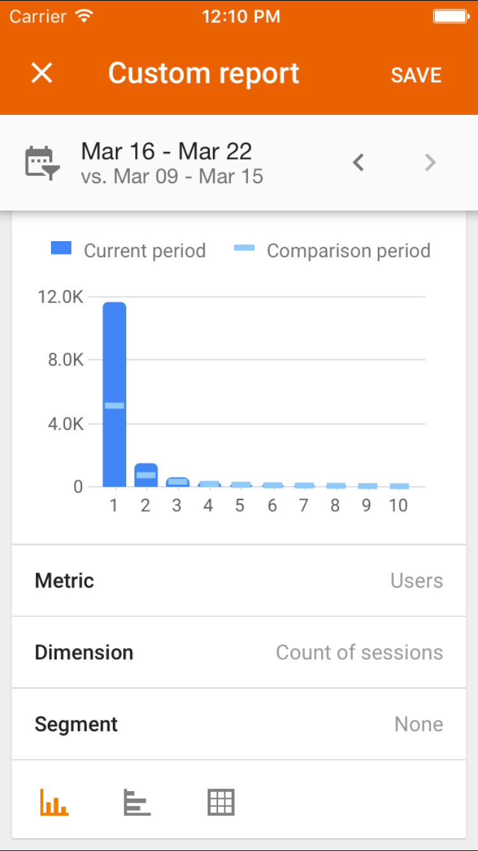Go to next date range
The image size is (478, 851).
click(x=430, y=163)
